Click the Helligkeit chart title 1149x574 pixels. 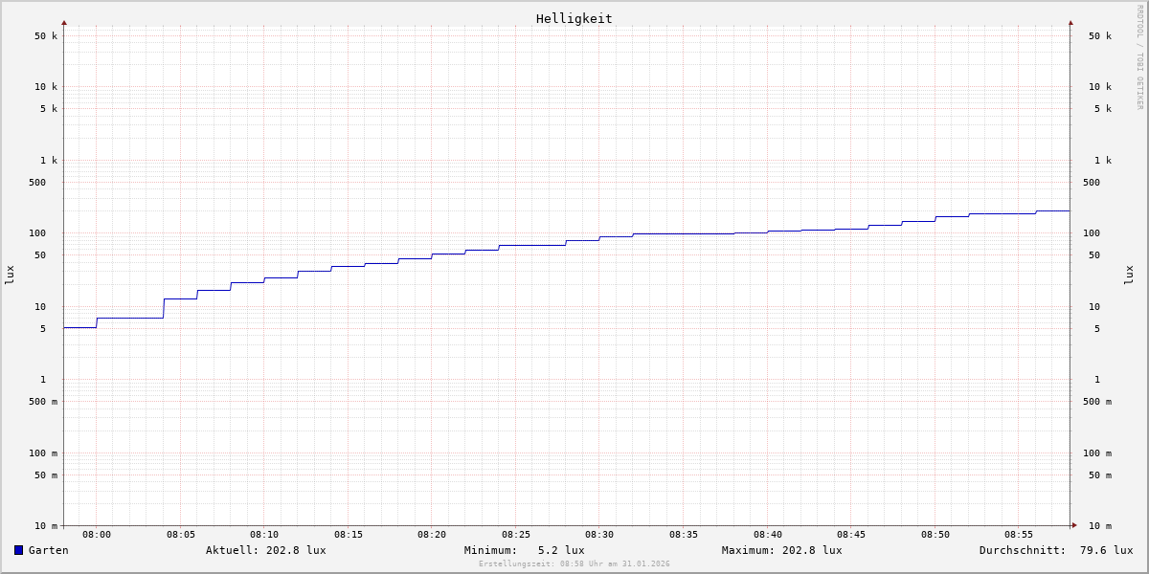point(574,18)
